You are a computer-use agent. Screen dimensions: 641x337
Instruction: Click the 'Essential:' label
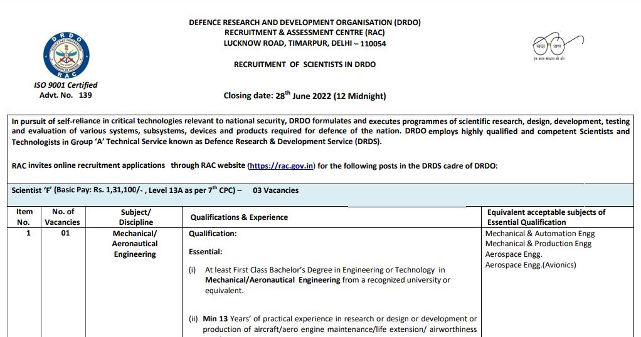205,252
